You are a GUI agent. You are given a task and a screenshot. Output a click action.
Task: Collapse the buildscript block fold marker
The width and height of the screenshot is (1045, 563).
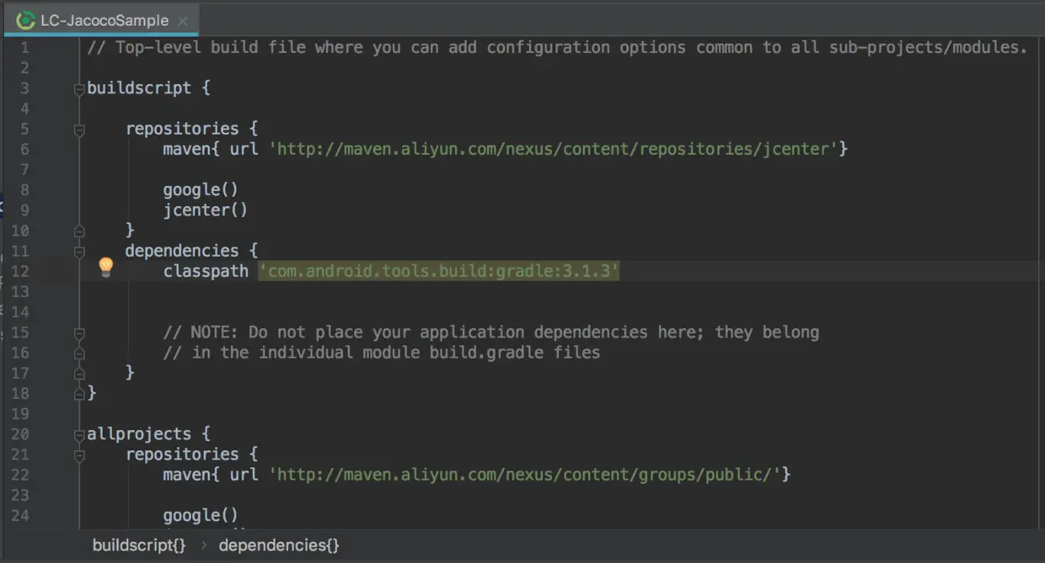[79, 89]
